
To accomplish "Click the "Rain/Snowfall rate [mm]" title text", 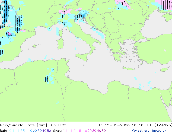I will (x=24, y=125).
